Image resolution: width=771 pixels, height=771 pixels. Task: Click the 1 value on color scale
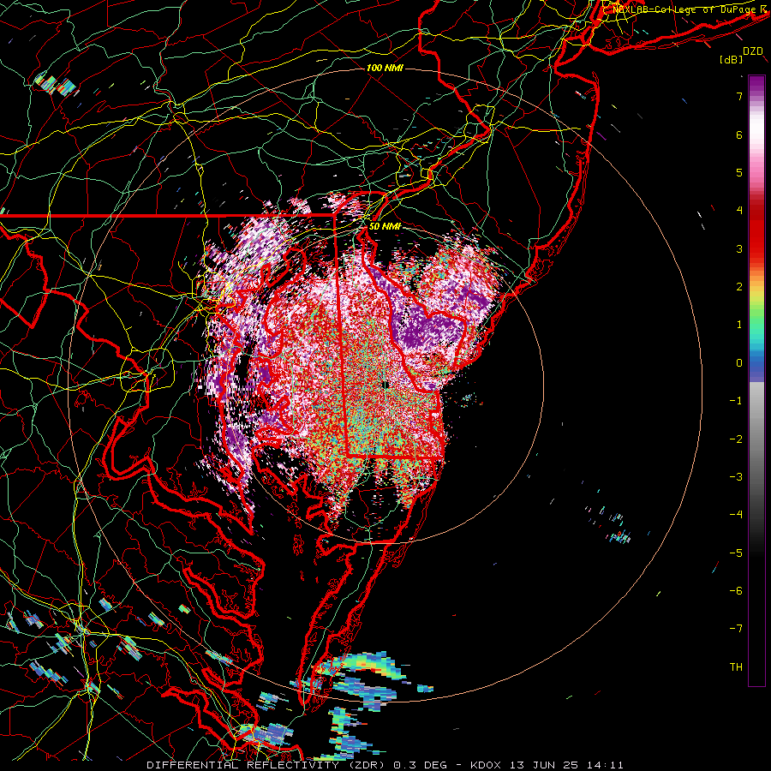click(x=739, y=325)
